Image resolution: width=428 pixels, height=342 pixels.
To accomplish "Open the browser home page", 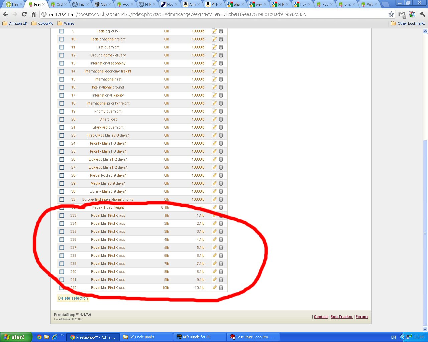I will click(x=33, y=14).
